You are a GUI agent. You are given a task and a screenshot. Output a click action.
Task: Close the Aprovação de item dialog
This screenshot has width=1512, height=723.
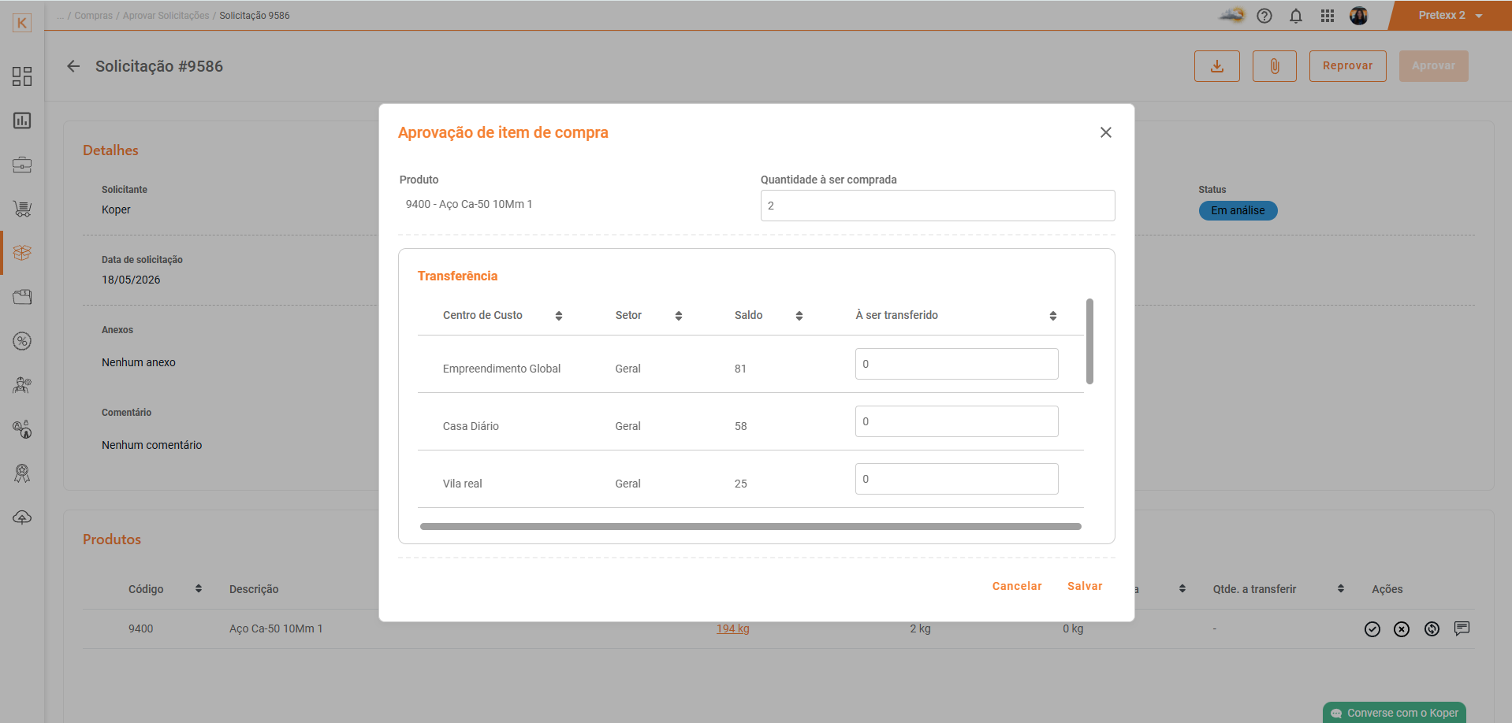(x=1106, y=132)
